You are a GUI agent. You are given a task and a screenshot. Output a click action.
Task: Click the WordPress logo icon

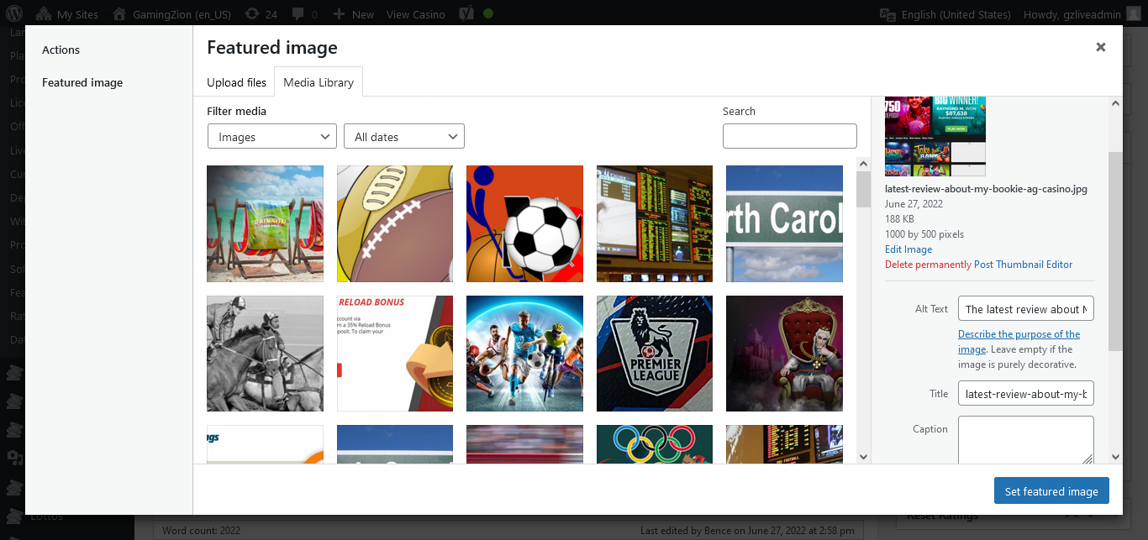pos(14,14)
